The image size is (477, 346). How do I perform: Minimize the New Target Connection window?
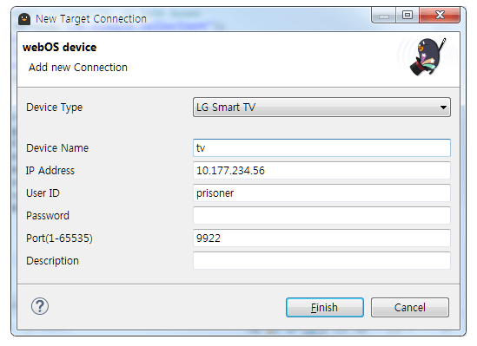384,15
